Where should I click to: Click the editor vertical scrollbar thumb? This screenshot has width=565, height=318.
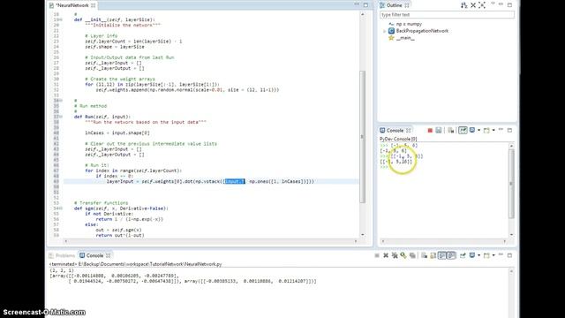(x=363, y=137)
